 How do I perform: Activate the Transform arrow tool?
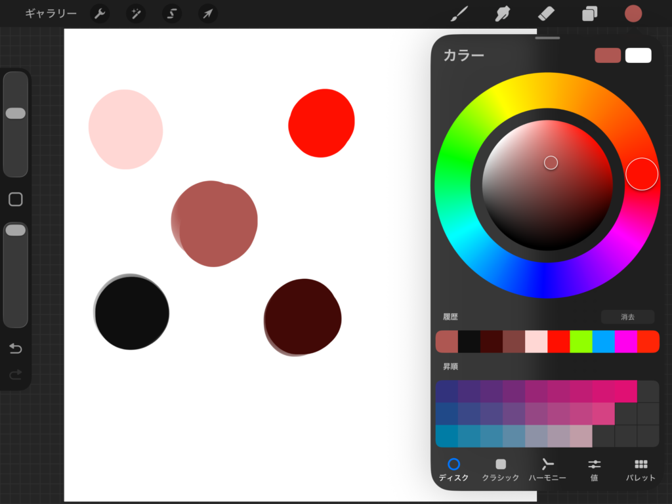(x=208, y=14)
